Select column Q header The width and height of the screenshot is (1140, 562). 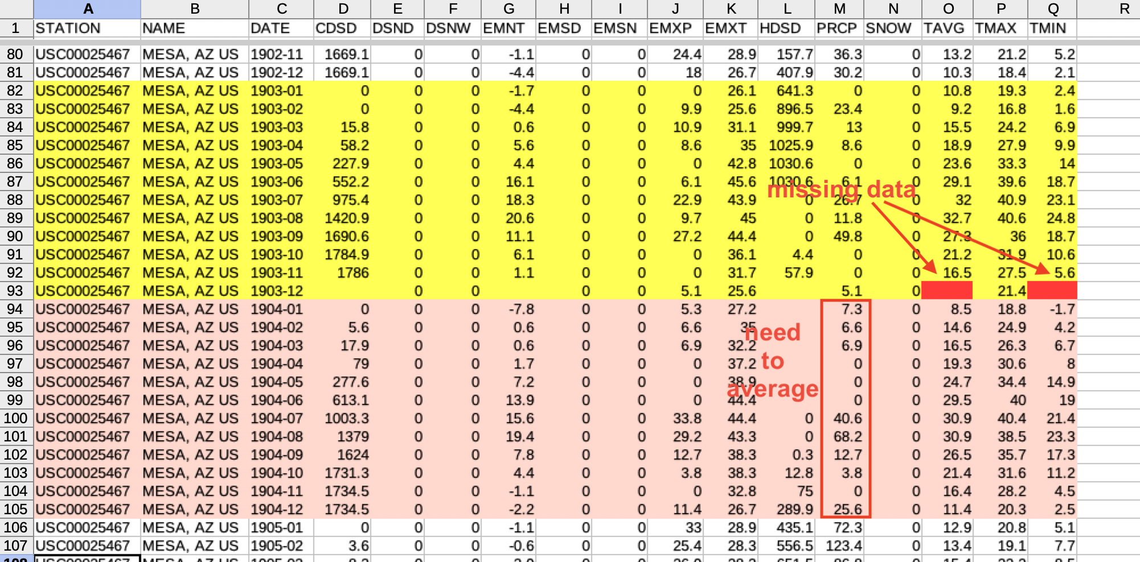(1053, 9)
